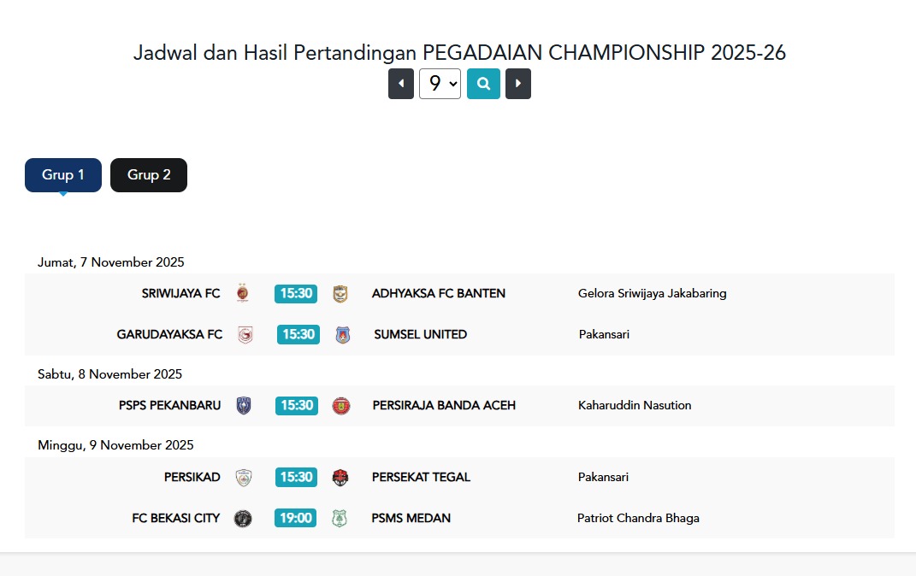916x576 pixels.
Task: Click the Patriot Chandra Bhaga venue
Action: (x=638, y=518)
